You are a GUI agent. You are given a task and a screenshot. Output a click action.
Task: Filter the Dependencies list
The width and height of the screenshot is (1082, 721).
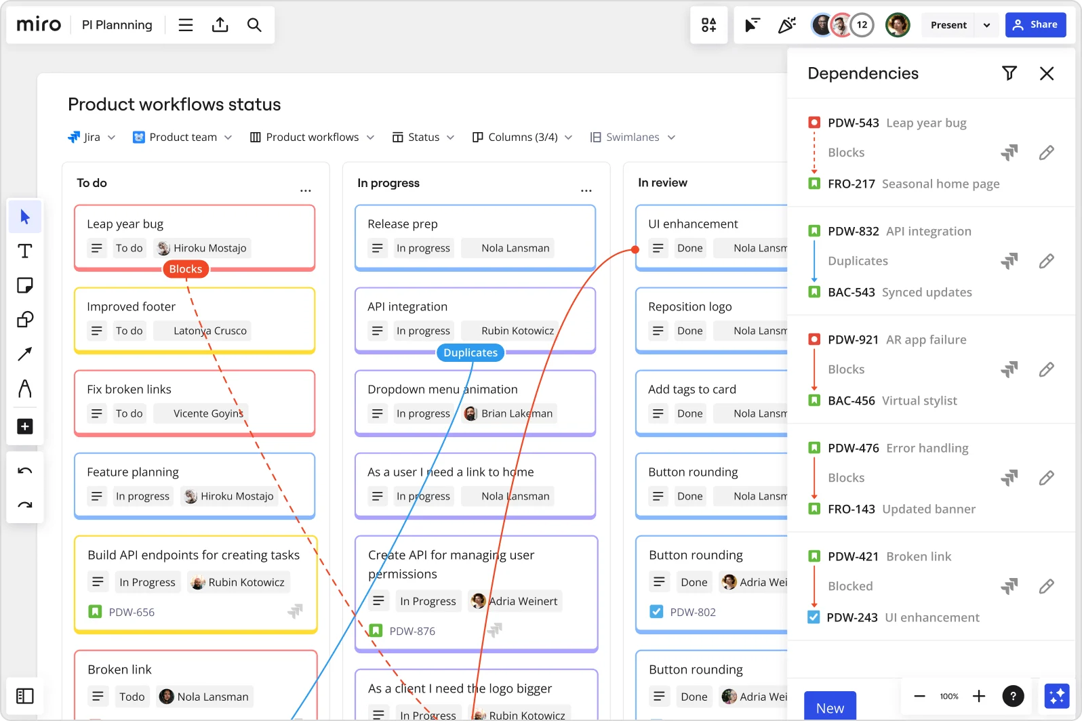click(1009, 73)
